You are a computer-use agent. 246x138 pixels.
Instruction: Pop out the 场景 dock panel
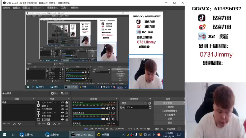click(34, 99)
